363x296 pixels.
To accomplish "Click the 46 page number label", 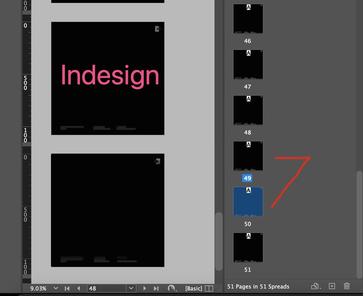I will click(248, 41).
